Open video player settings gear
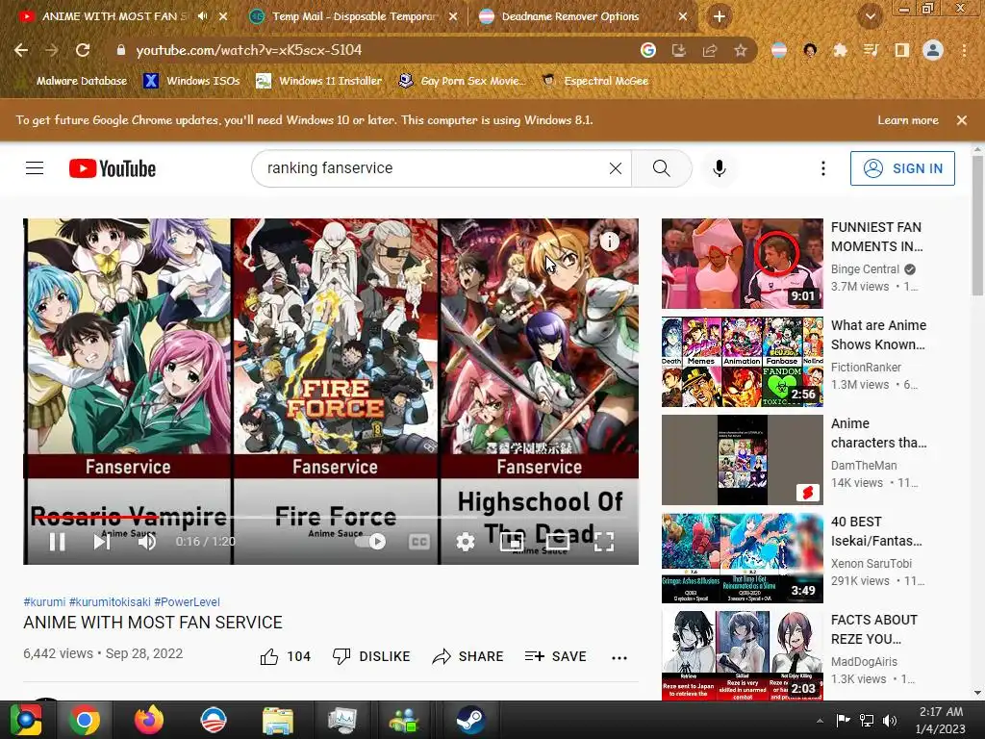Viewport: 985px width, 739px height. [466, 541]
